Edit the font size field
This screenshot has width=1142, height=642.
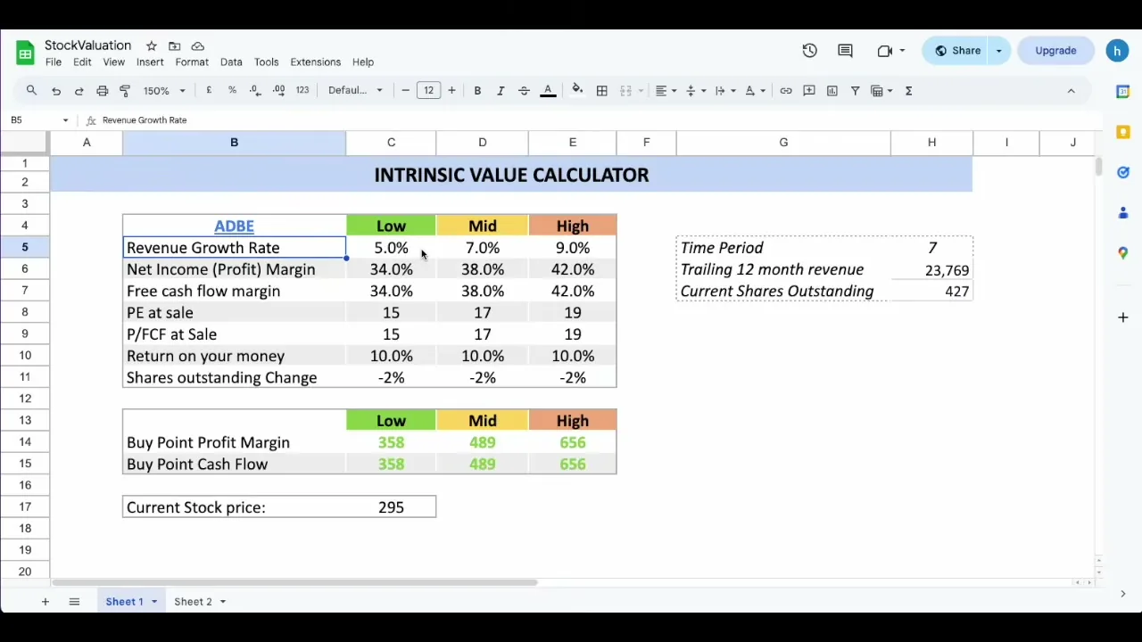tap(428, 90)
